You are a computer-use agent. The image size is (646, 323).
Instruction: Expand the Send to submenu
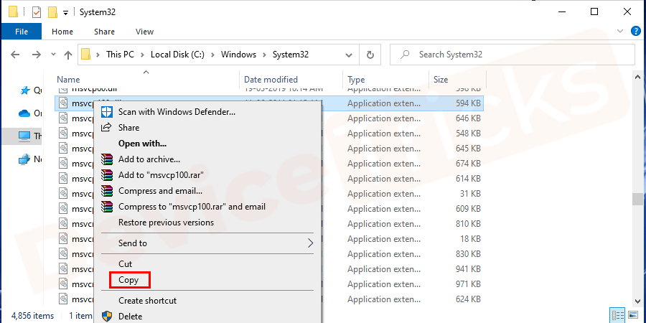pos(207,243)
